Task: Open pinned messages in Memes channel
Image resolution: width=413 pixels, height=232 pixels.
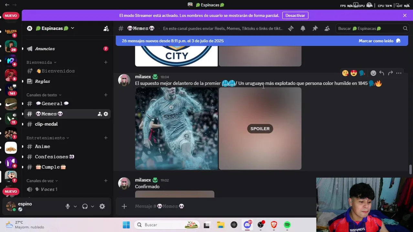Action: [315, 28]
